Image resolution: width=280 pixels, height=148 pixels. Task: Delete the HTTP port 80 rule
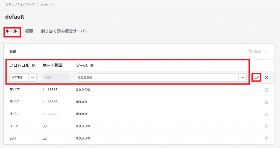click(x=267, y=126)
